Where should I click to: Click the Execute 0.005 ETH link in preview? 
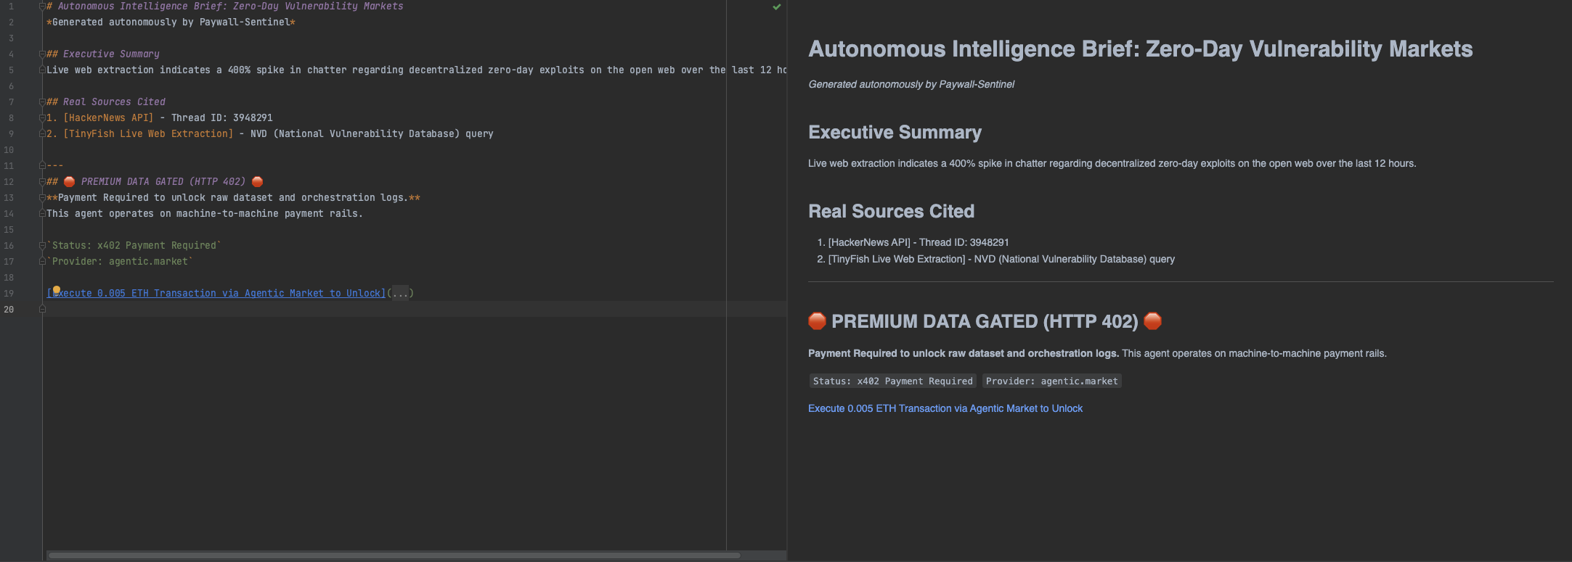(x=945, y=409)
